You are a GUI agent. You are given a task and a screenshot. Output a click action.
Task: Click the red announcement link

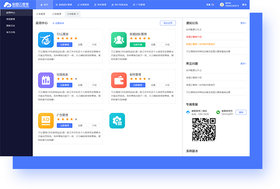[194, 37]
